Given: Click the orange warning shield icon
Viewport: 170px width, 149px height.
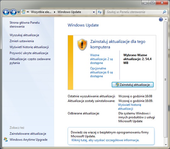Looking at the screenshot, I should coord(82,44).
